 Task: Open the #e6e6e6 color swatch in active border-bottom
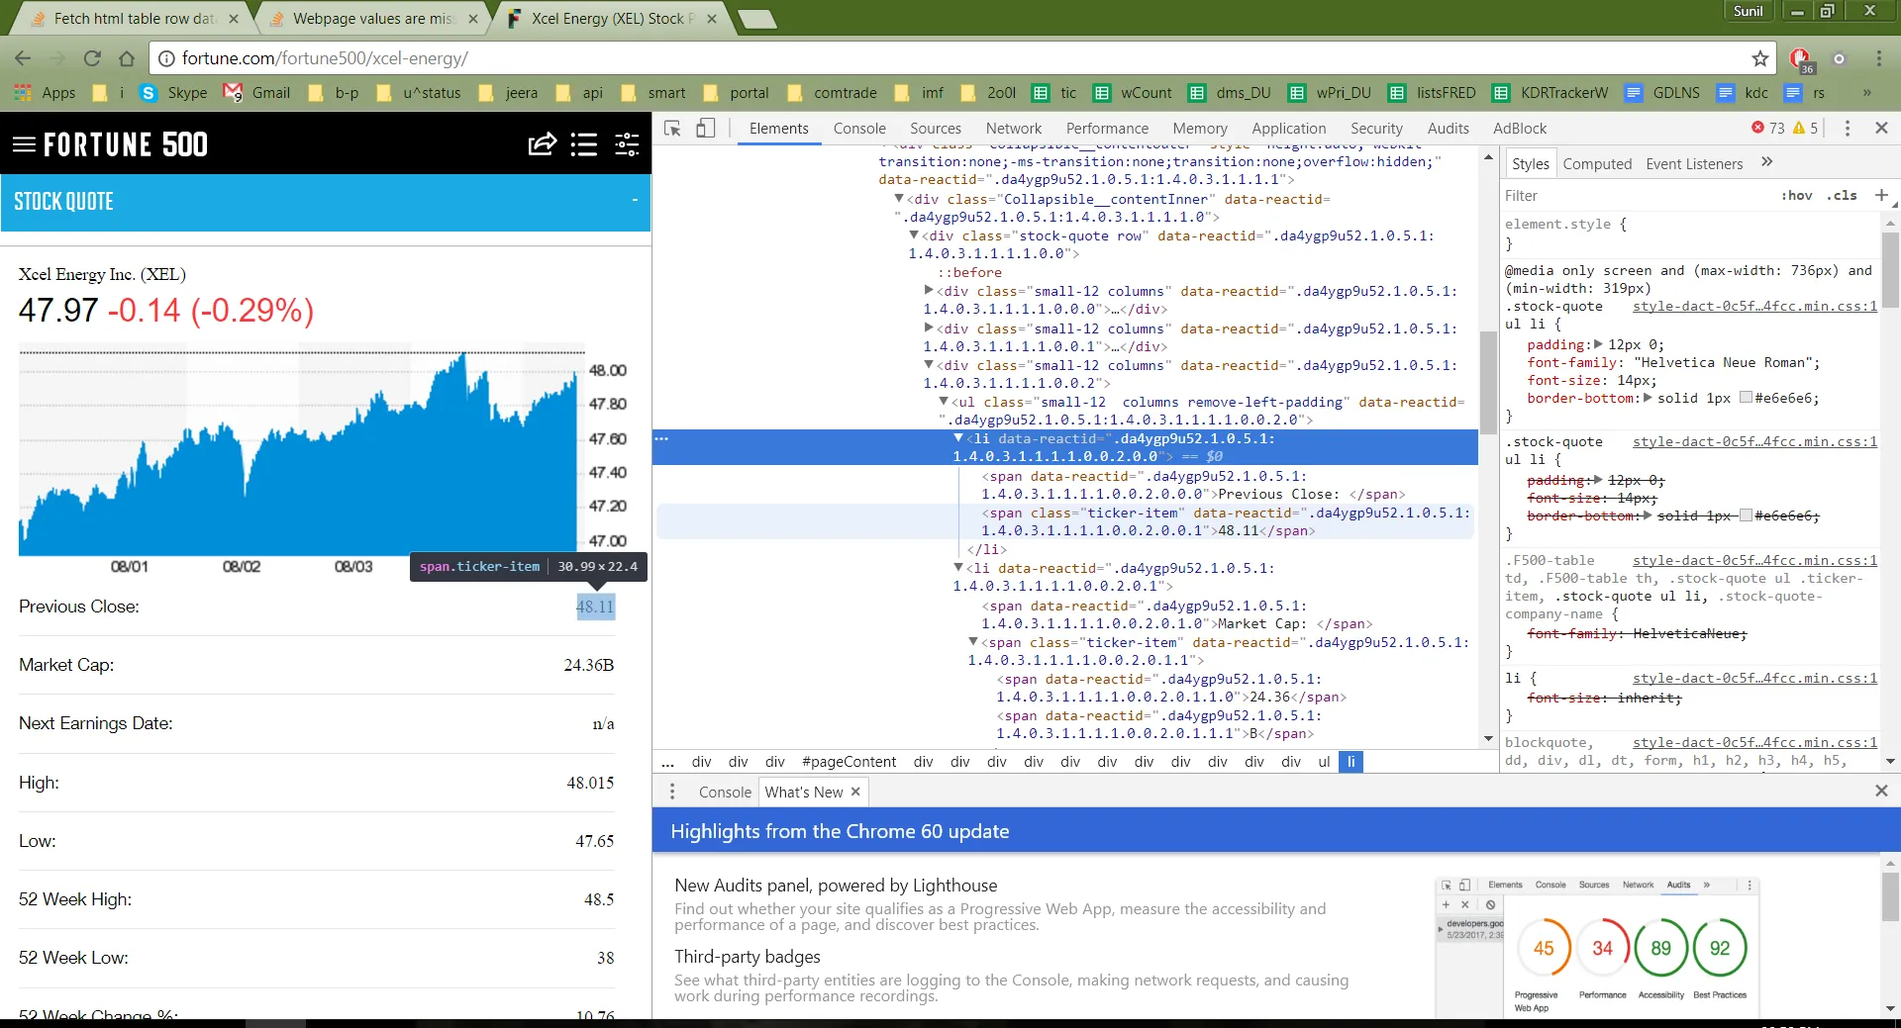[x=1746, y=398]
